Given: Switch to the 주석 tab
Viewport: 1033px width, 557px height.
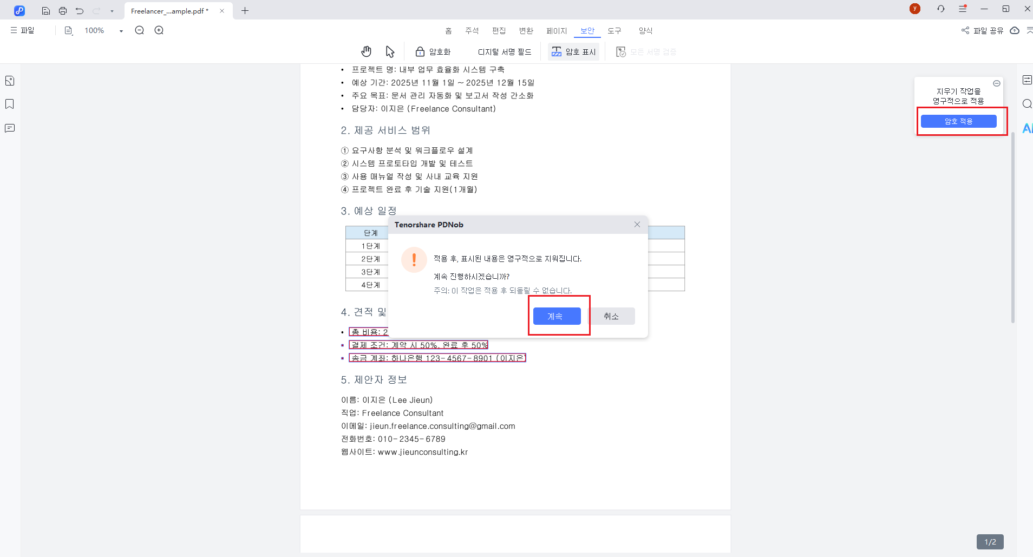Looking at the screenshot, I should click(x=472, y=31).
